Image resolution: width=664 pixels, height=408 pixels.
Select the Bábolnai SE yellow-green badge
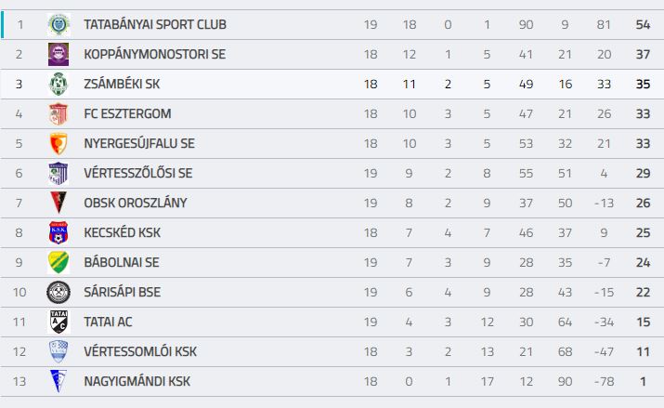click(x=59, y=262)
